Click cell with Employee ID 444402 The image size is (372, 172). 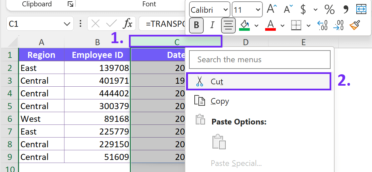(97, 93)
